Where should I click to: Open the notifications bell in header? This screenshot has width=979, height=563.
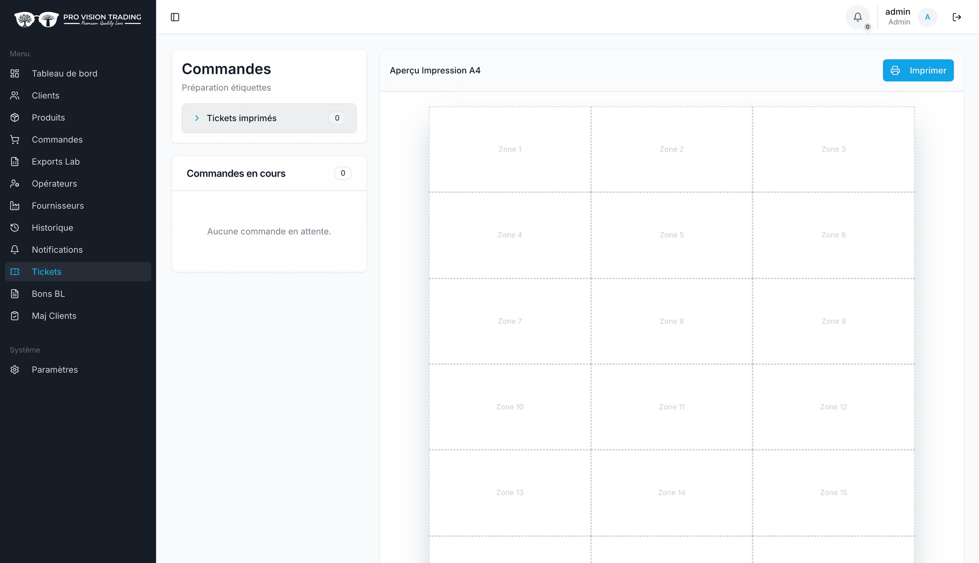click(x=857, y=17)
